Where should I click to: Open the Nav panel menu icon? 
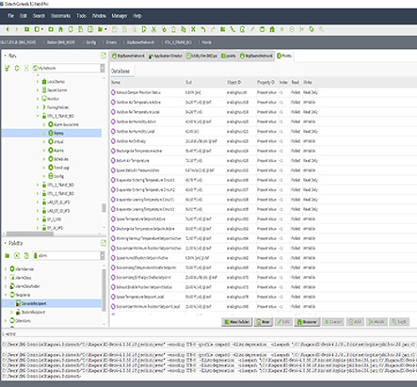[x=104, y=56]
